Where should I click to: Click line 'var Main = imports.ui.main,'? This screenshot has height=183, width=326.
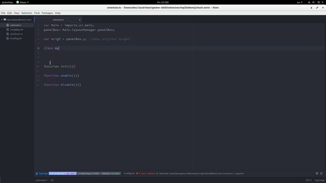[69, 25]
